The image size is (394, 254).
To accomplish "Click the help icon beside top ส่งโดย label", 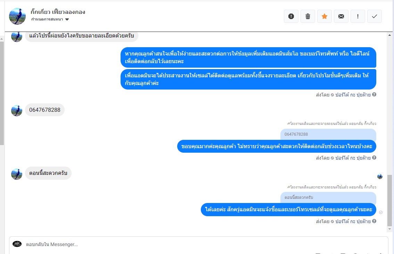I will point(374,94).
